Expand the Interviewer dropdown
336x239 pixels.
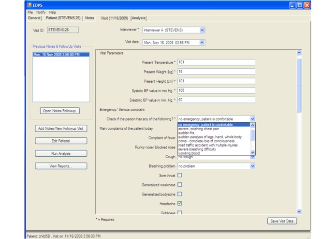click(x=202, y=30)
